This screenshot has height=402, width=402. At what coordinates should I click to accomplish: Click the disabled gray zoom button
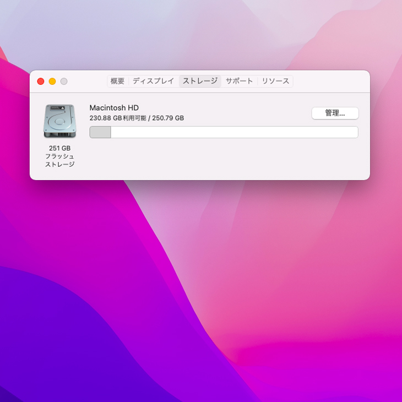[x=64, y=82]
